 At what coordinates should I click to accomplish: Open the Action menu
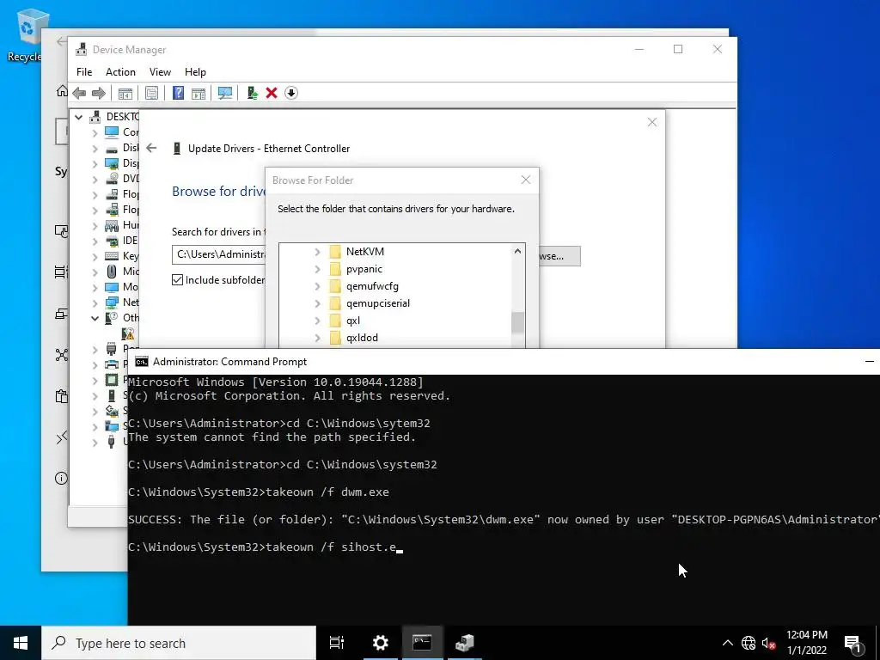[120, 72]
